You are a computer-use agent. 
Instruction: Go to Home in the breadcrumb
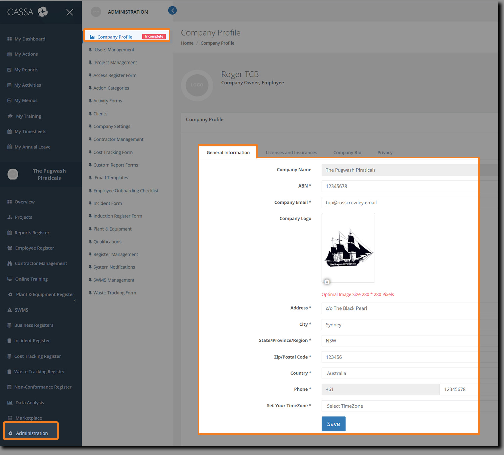pos(187,43)
